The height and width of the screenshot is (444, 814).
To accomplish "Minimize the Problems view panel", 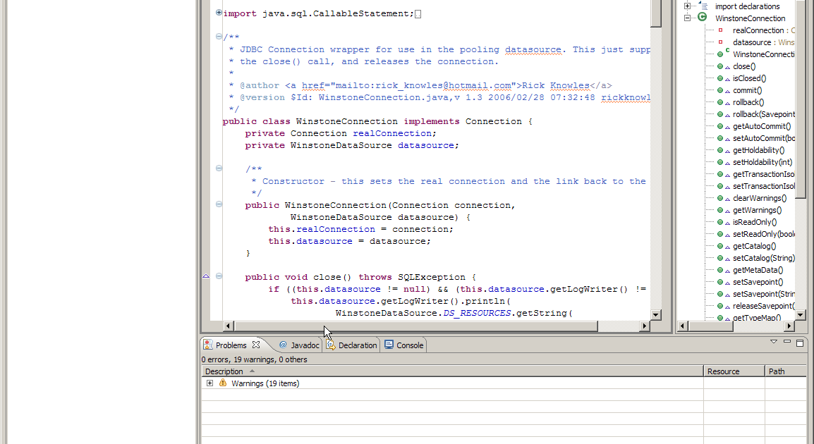I will point(787,342).
